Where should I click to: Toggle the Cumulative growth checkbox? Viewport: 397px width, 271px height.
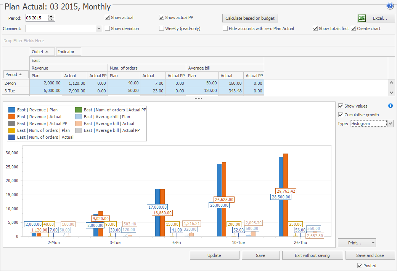coord(341,115)
